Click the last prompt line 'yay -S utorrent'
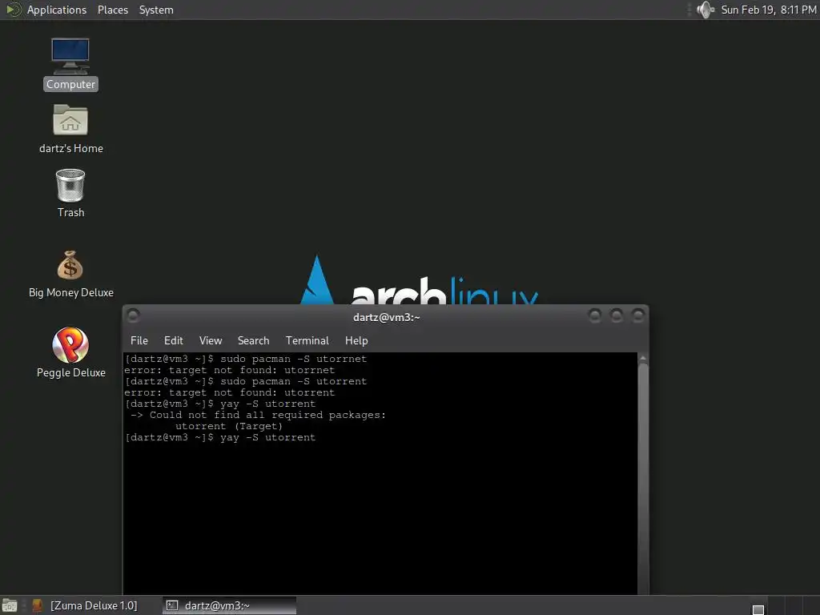 [x=220, y=438]
